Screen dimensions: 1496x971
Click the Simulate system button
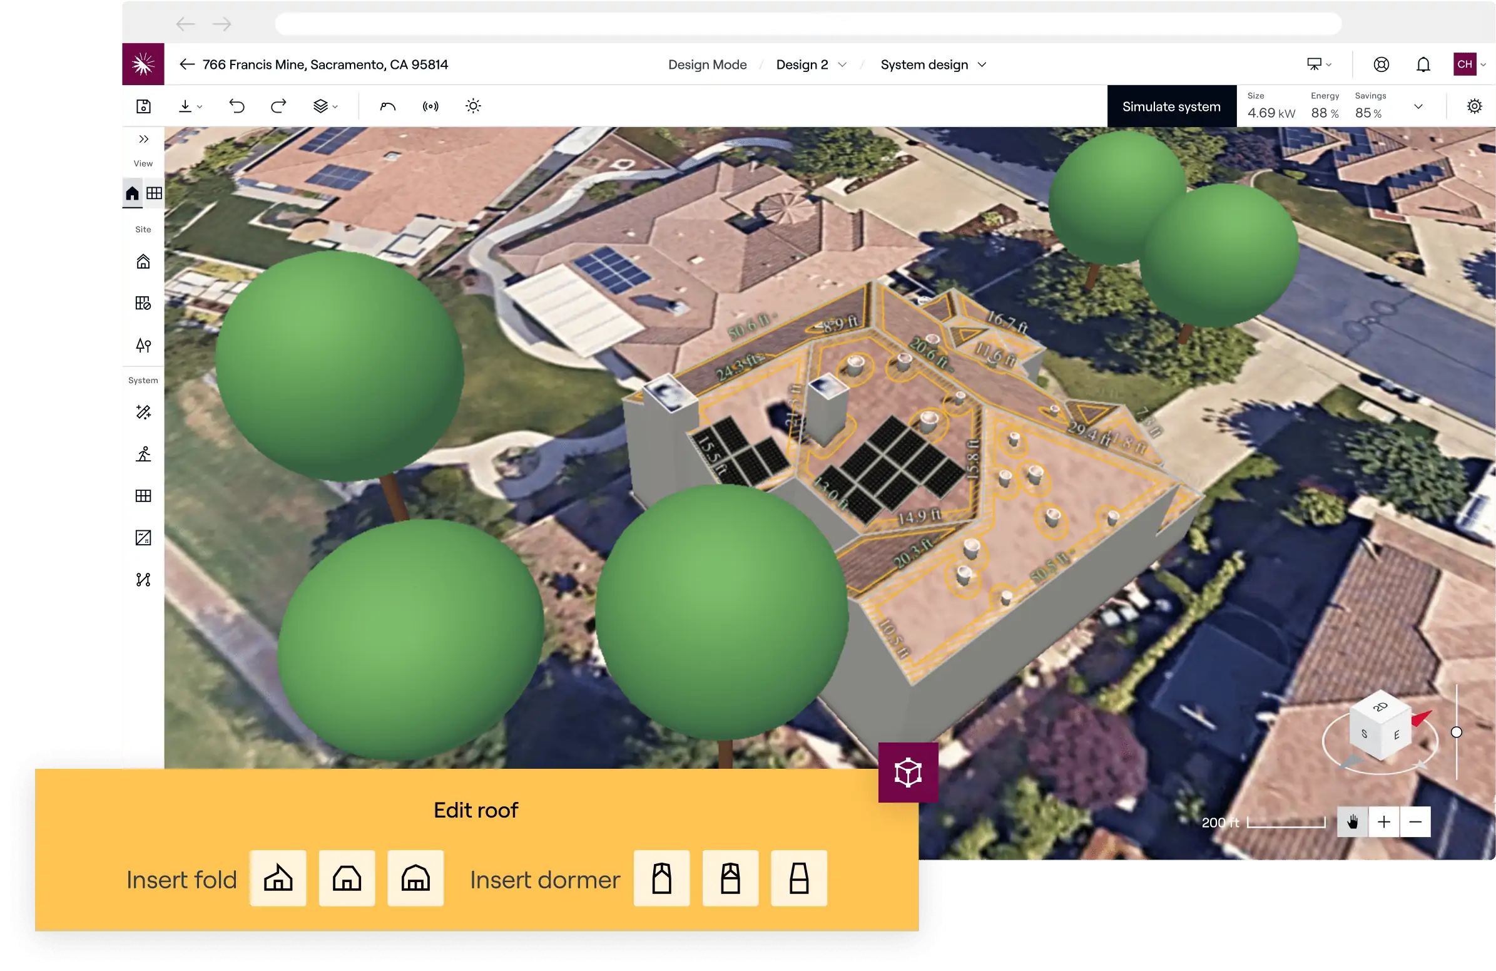(1171, 106)
